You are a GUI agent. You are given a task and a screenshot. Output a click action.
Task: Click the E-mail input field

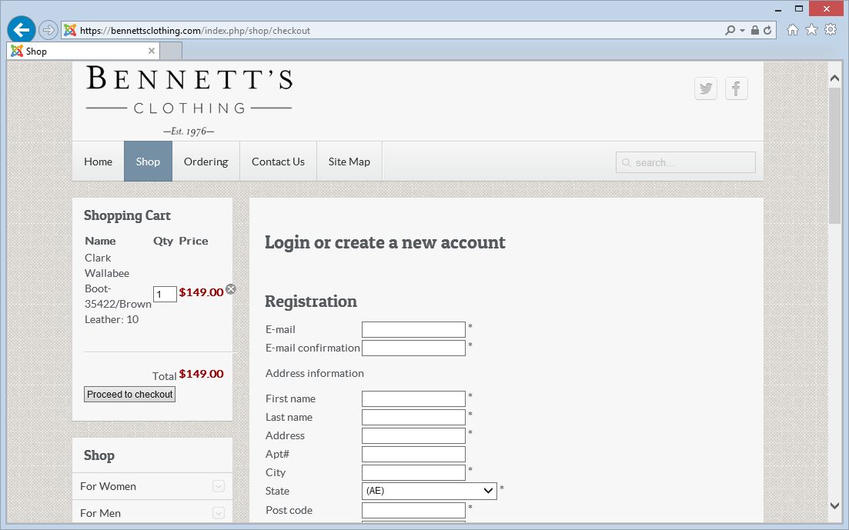tap(413, 330)
